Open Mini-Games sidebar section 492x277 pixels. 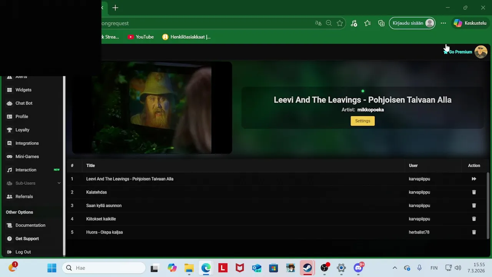(27, 157)
